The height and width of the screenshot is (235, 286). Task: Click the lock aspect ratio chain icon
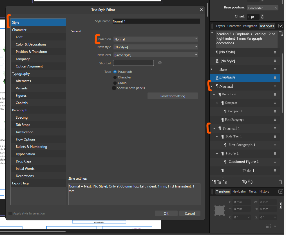pyautogui.click(x=280, y=205)
